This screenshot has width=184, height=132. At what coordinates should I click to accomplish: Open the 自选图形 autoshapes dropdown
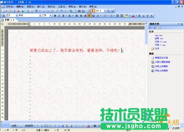pyautogui.click(x=30, y=126)
